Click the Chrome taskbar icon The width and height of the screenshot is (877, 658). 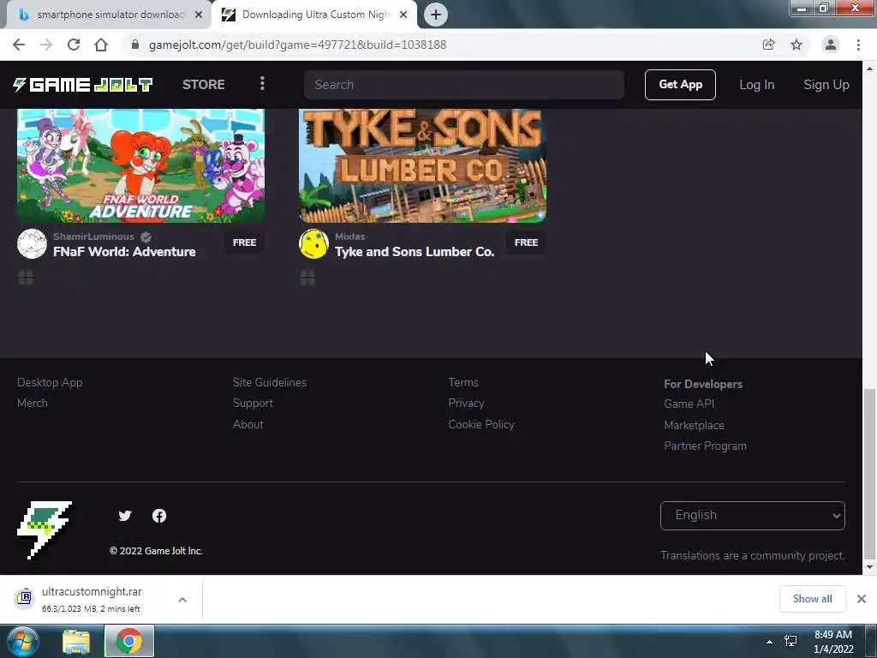click(129, 641)
